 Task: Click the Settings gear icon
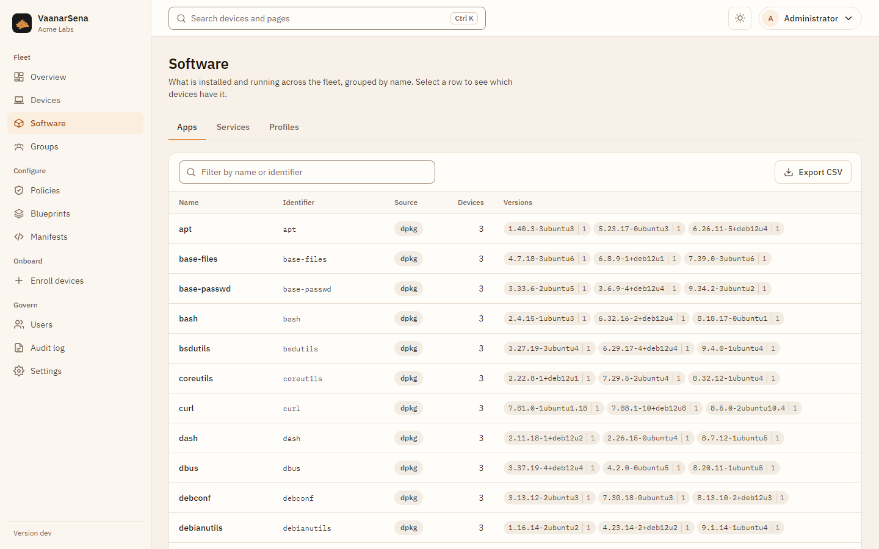click(19, 371)
